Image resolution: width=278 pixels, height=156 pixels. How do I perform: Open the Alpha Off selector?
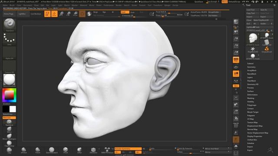(x=10, y=53)
